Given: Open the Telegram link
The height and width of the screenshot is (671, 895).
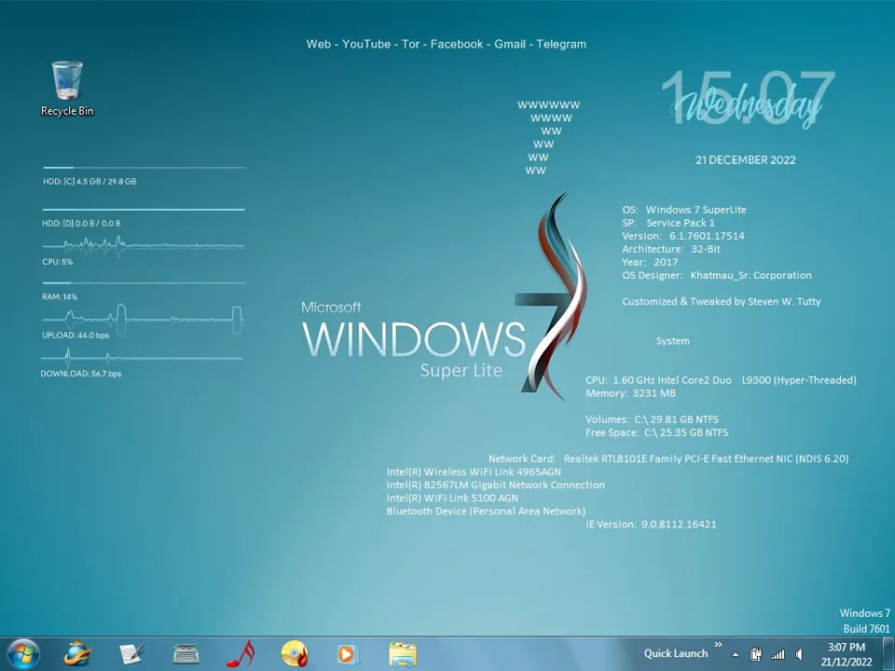Looking at the screenshot, I should (x=561, y=44).
